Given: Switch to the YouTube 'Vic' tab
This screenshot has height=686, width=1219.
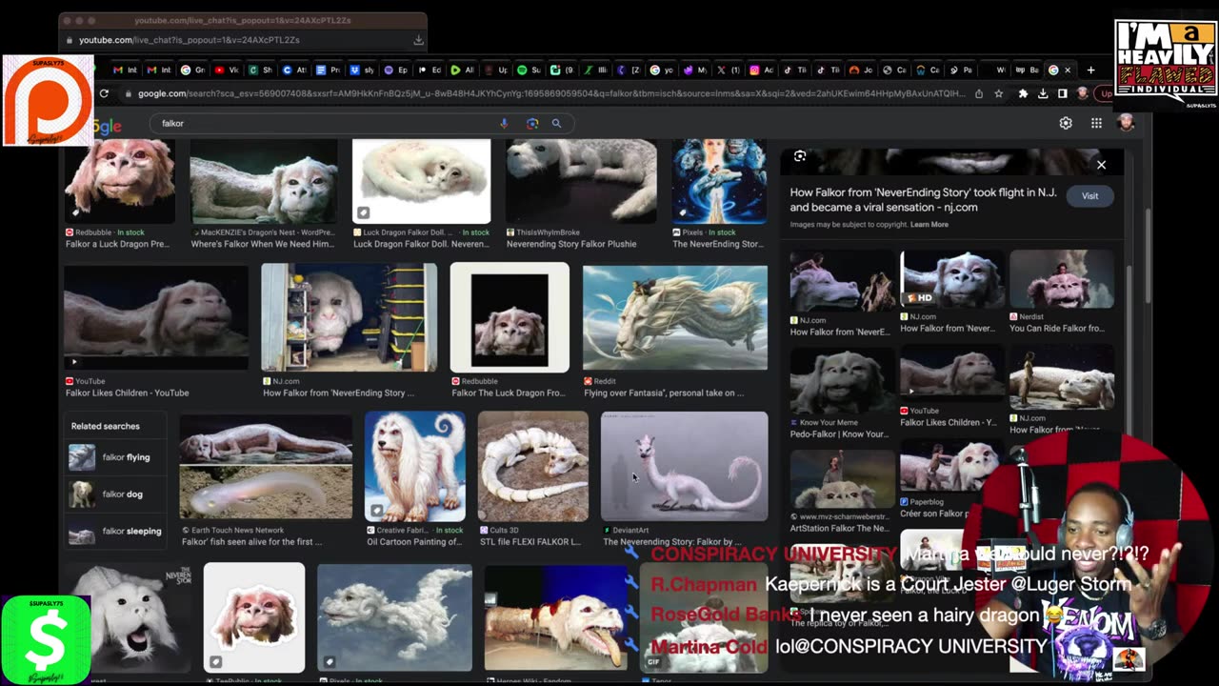Looking at the screenshot, I should pyautogui.click(x=226, y=70).
